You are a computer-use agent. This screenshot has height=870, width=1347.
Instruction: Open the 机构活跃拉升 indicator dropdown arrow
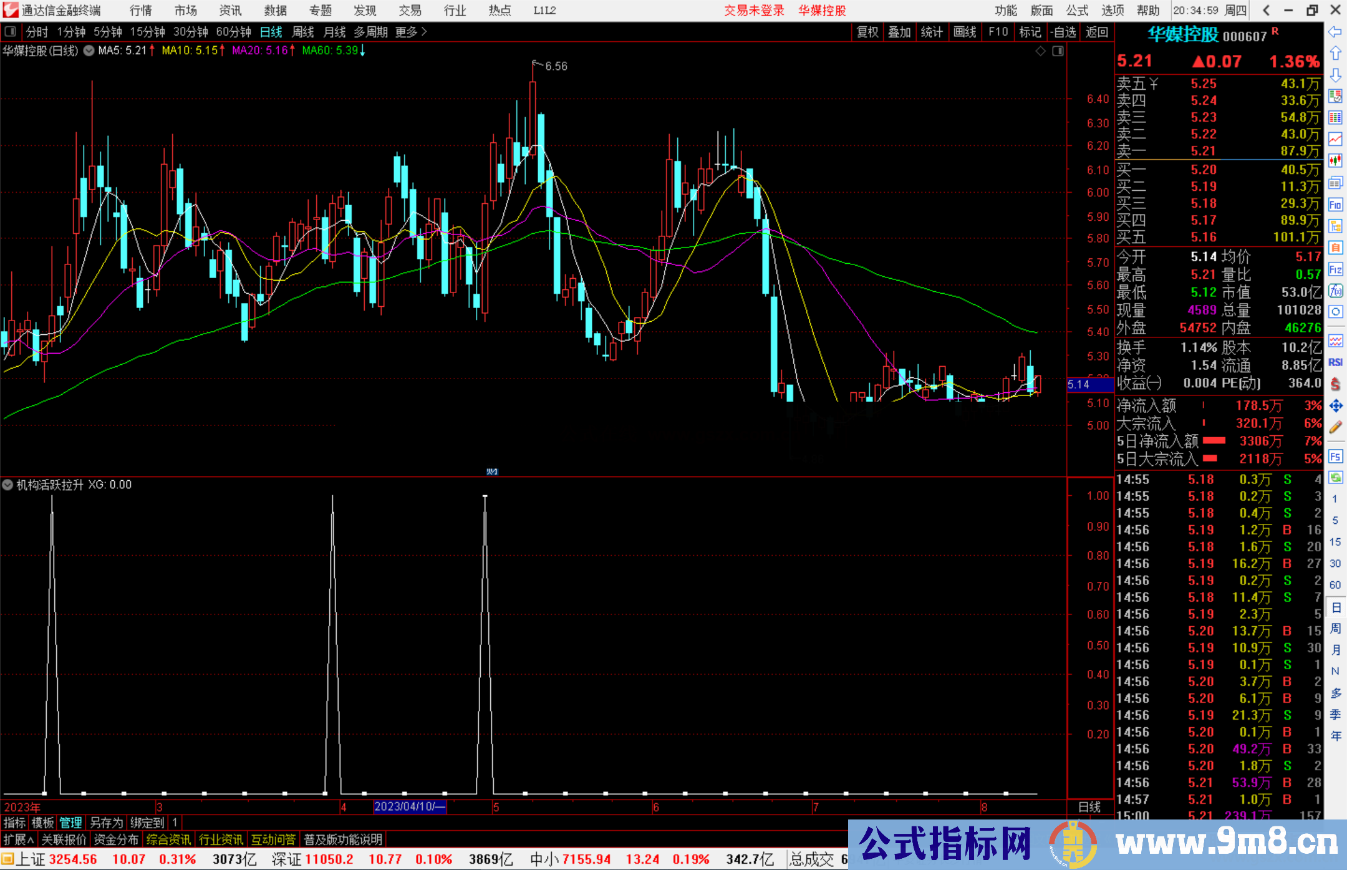8,485
